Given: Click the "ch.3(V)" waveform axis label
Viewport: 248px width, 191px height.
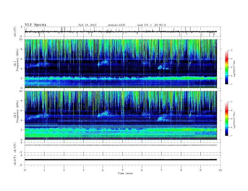Looking at the screenshot, I should [15, 148].
